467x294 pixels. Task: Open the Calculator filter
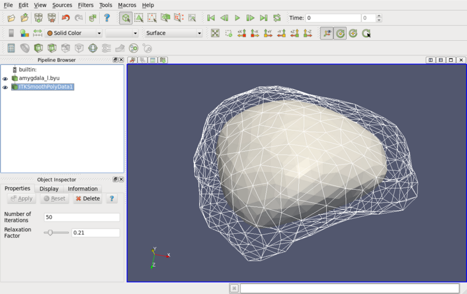[11, 48]
